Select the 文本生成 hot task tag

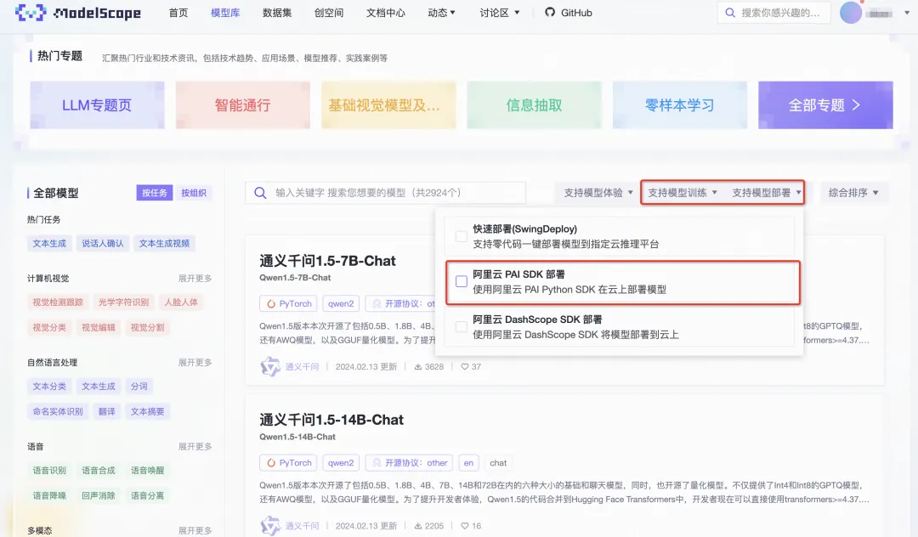pos(49,243)
